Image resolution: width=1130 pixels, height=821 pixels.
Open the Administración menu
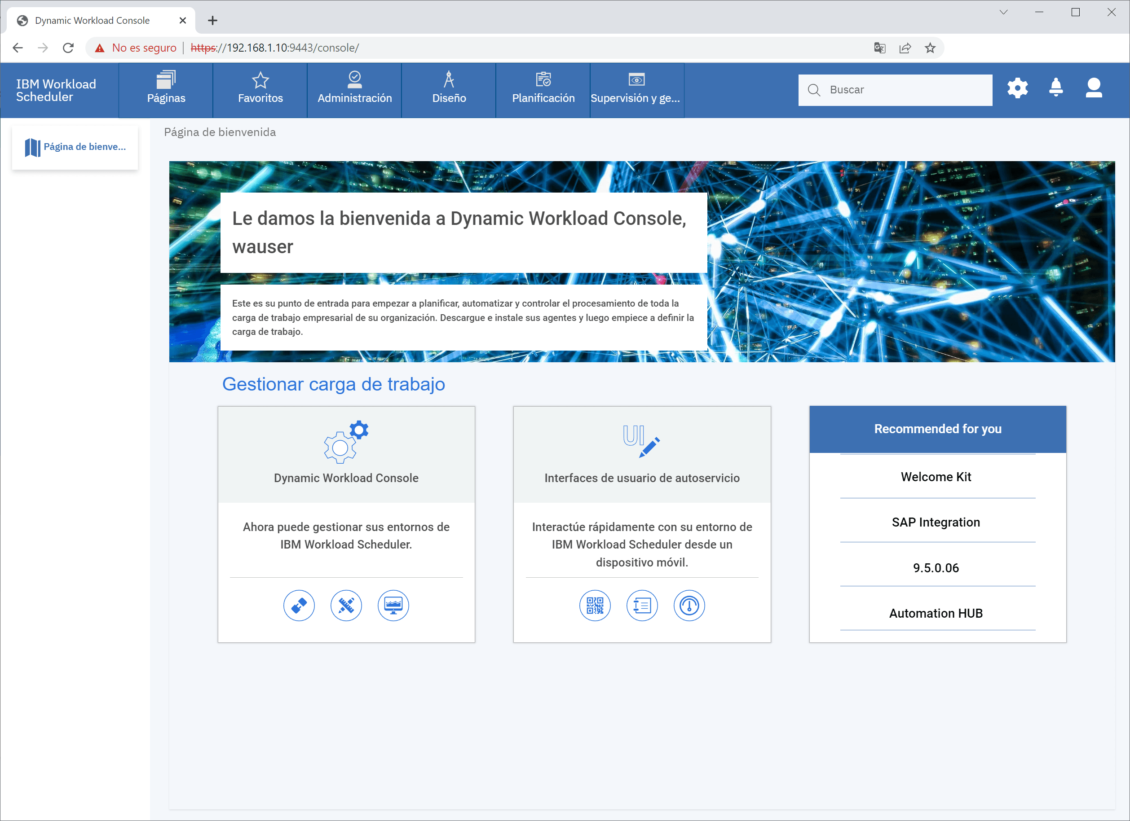(354, 90)
